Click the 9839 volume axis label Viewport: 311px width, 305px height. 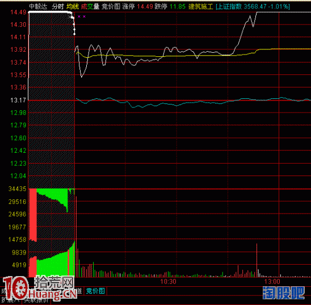pos(19,252)
